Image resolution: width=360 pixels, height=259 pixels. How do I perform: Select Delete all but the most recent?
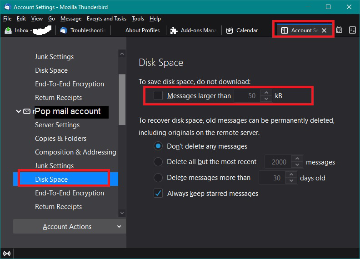click(x=158, y=162)
